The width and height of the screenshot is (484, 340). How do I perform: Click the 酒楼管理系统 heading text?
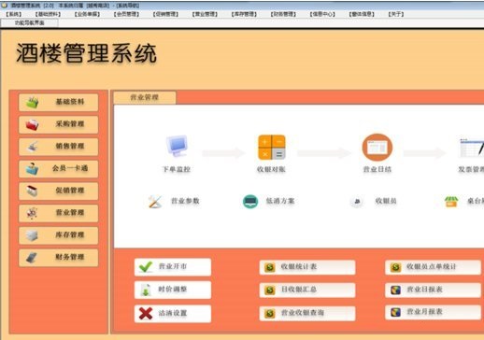click(x=86, y=53)
